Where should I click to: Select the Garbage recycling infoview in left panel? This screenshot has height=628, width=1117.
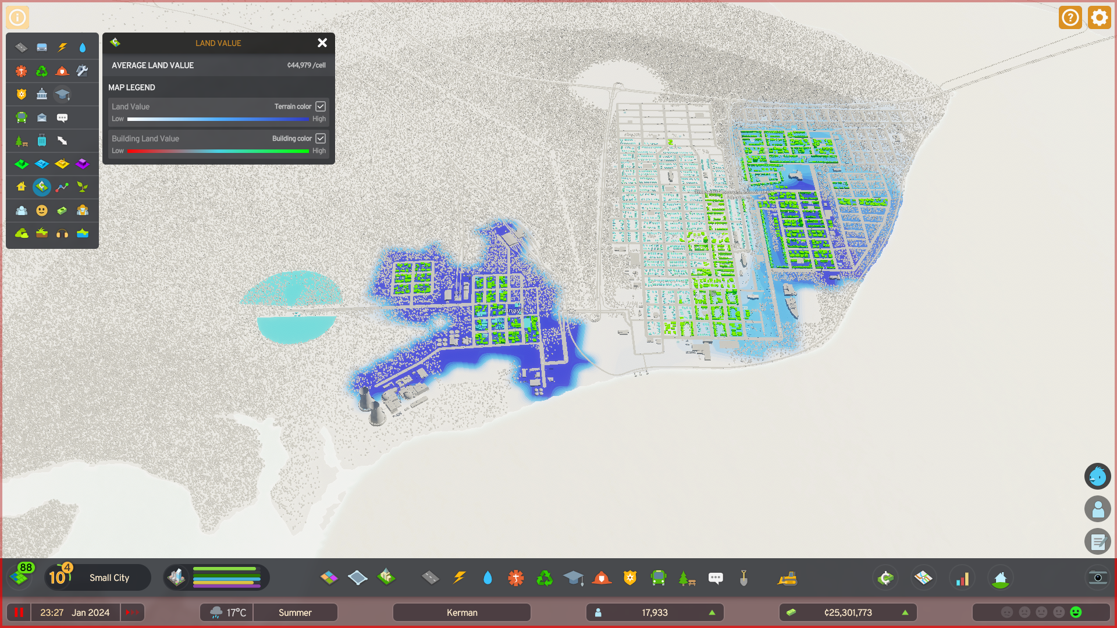click(x=42, y=71)
